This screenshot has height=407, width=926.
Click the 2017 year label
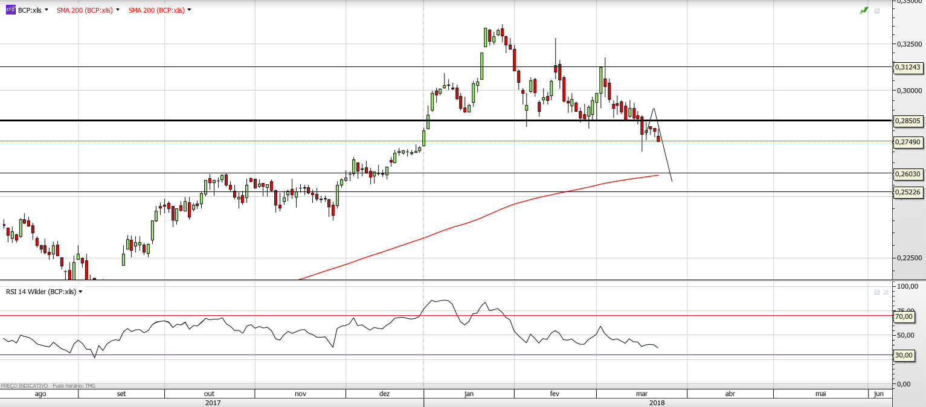[213, 403]
